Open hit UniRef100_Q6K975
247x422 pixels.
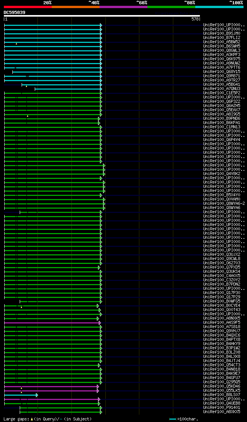click(222, 59)
